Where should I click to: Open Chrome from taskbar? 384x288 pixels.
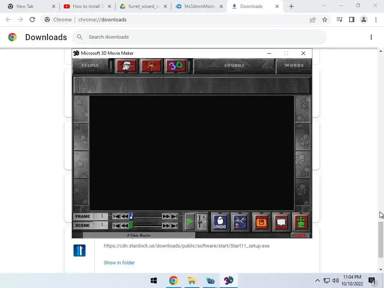coord(173,280)
